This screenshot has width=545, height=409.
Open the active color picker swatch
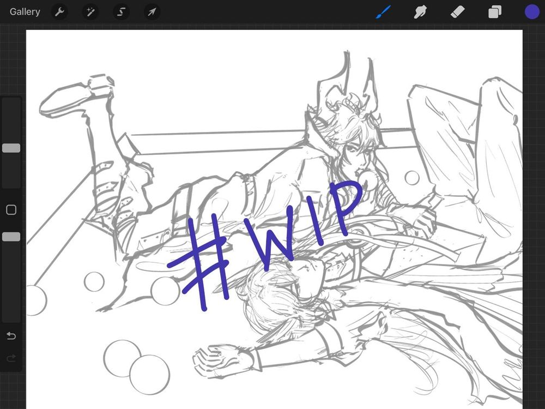pos(532,12)
